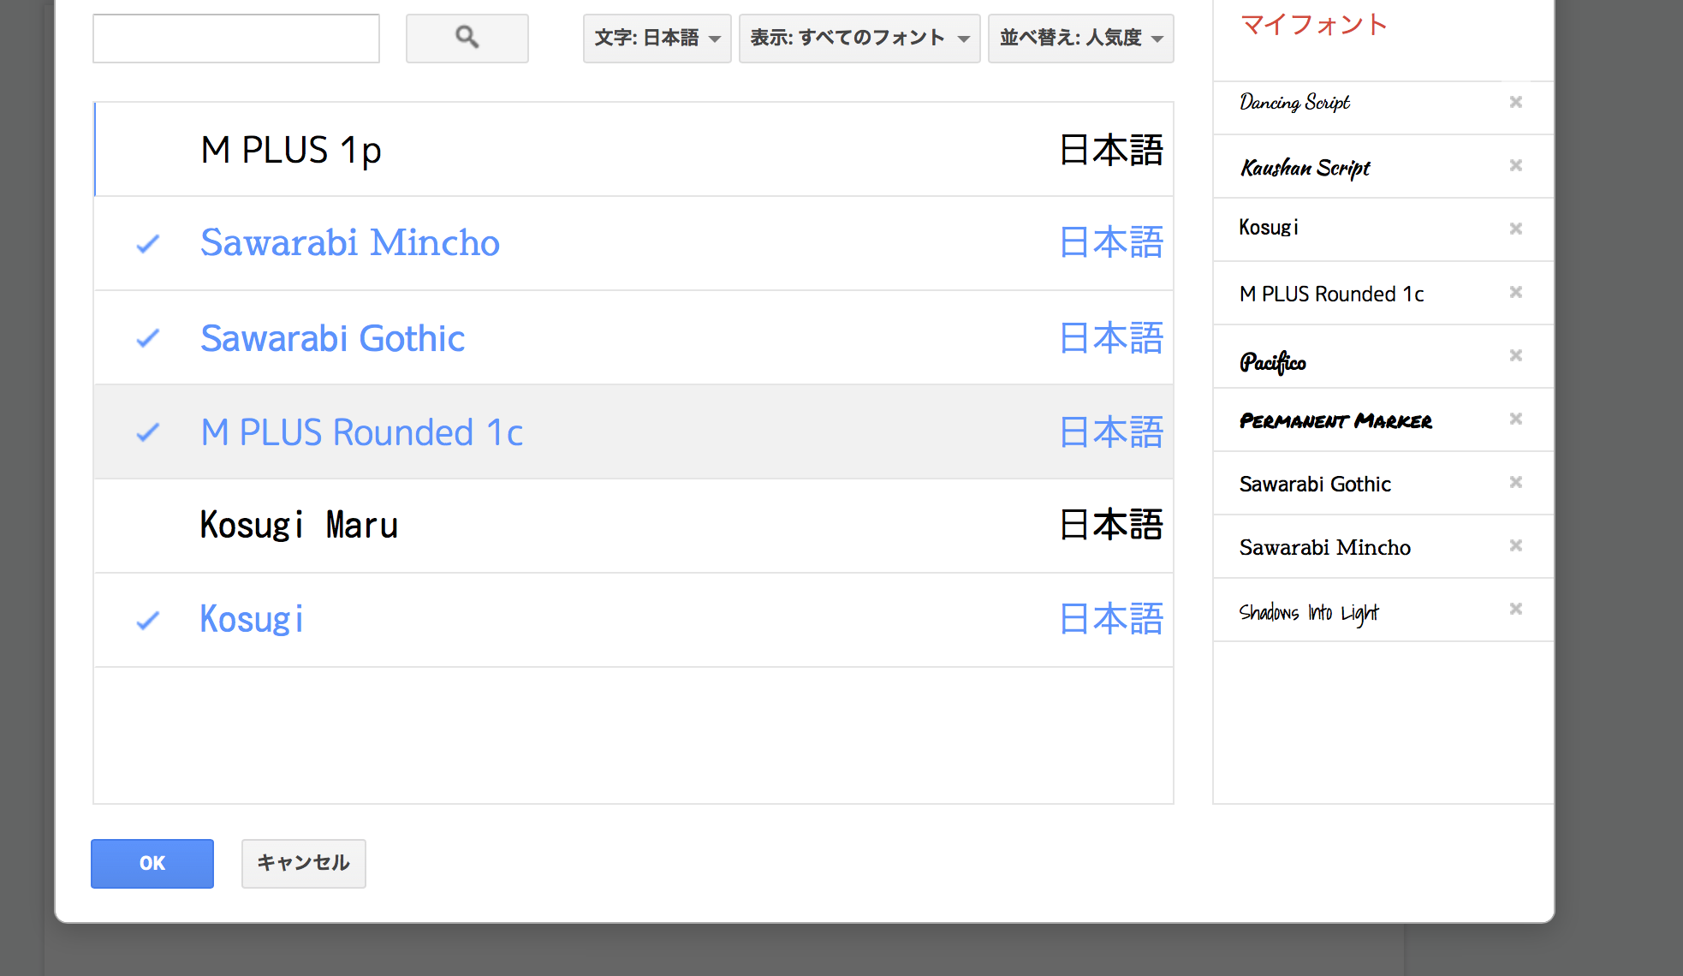Open the 文字: 日本語 script dropdown
This screenshot has height=976, width=1683.
[657, 38]
